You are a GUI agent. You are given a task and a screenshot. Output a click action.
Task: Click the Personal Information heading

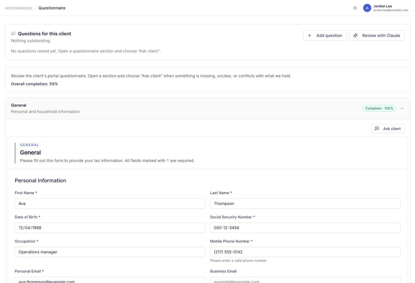pyautogui.click(x=40, y=180)
